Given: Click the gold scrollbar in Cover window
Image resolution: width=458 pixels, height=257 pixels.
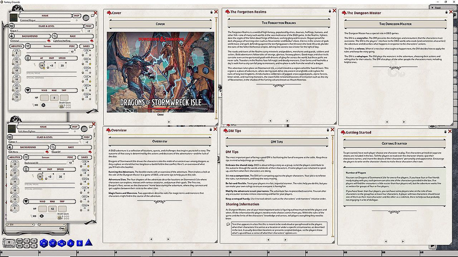Looking at the screenshot, I should coord(216,68).
